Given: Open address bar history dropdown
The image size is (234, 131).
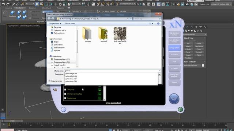Looking at the screenshot, I should 127,19.
